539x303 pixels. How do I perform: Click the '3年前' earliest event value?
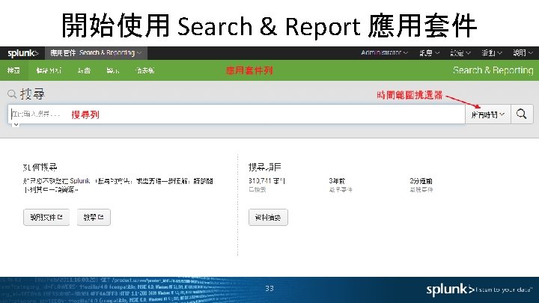[x=337, y=181]
